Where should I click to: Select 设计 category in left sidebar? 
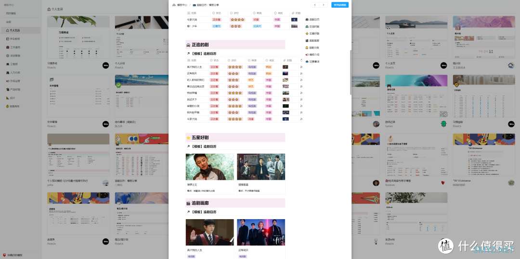[x=20, y=98]
